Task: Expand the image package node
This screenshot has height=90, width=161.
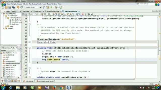Action: pos(6,26)
